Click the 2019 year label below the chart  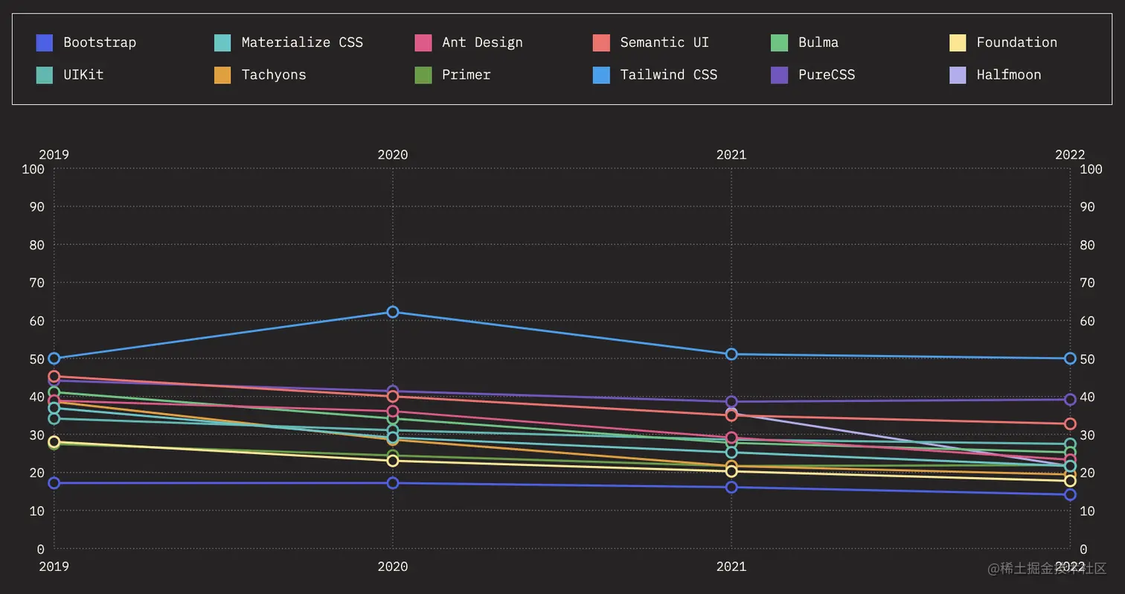click(x=54, y=566)
